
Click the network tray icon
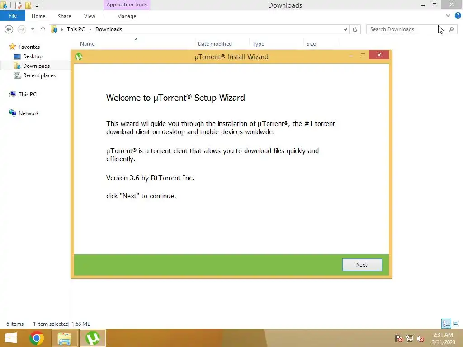(x=410, y=338)
